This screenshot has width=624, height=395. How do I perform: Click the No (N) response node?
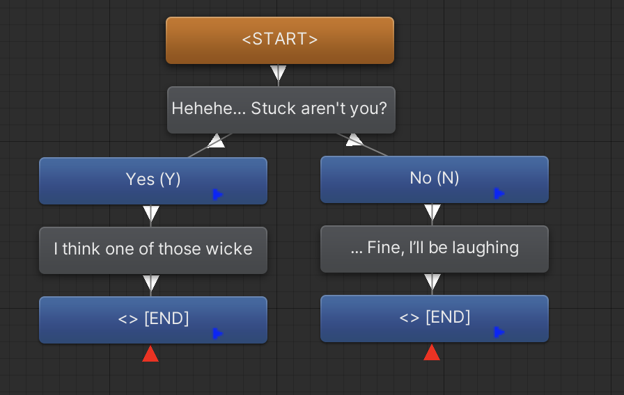click(x=434, y=179)
